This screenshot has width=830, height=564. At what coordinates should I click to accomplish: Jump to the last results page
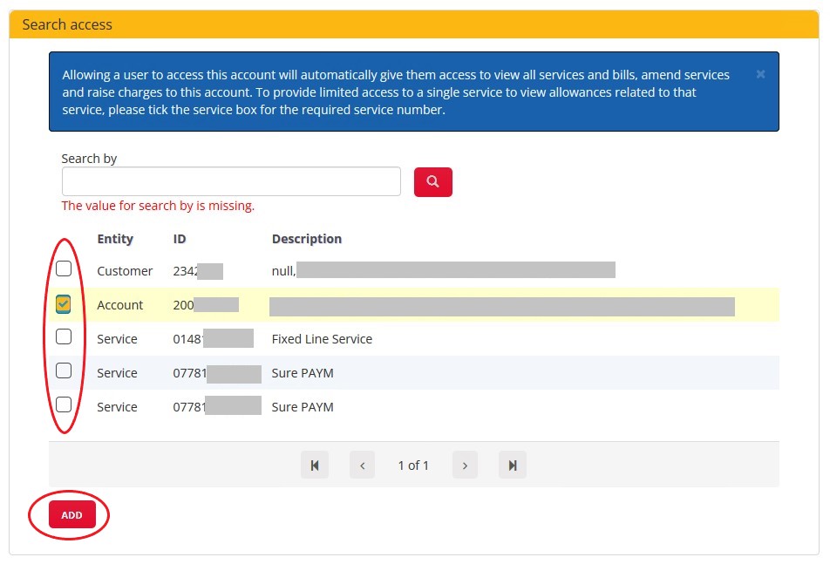pyautogui.click(x=512, y=465)
